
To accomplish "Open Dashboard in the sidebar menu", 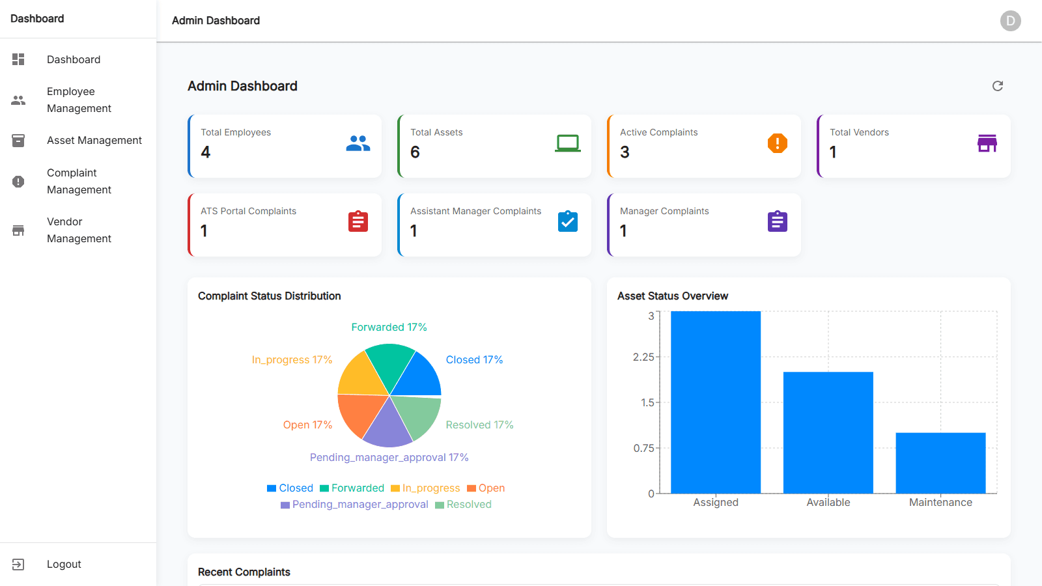I will pyautogui.click(x=78, y=59).
